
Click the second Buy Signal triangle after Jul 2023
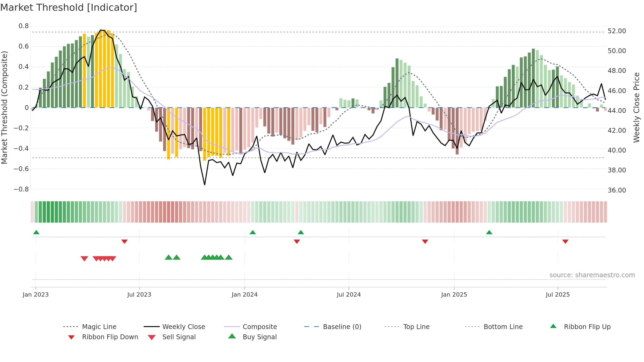177,257
